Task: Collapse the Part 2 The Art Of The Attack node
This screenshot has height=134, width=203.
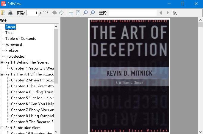Action: pos(2,75)
